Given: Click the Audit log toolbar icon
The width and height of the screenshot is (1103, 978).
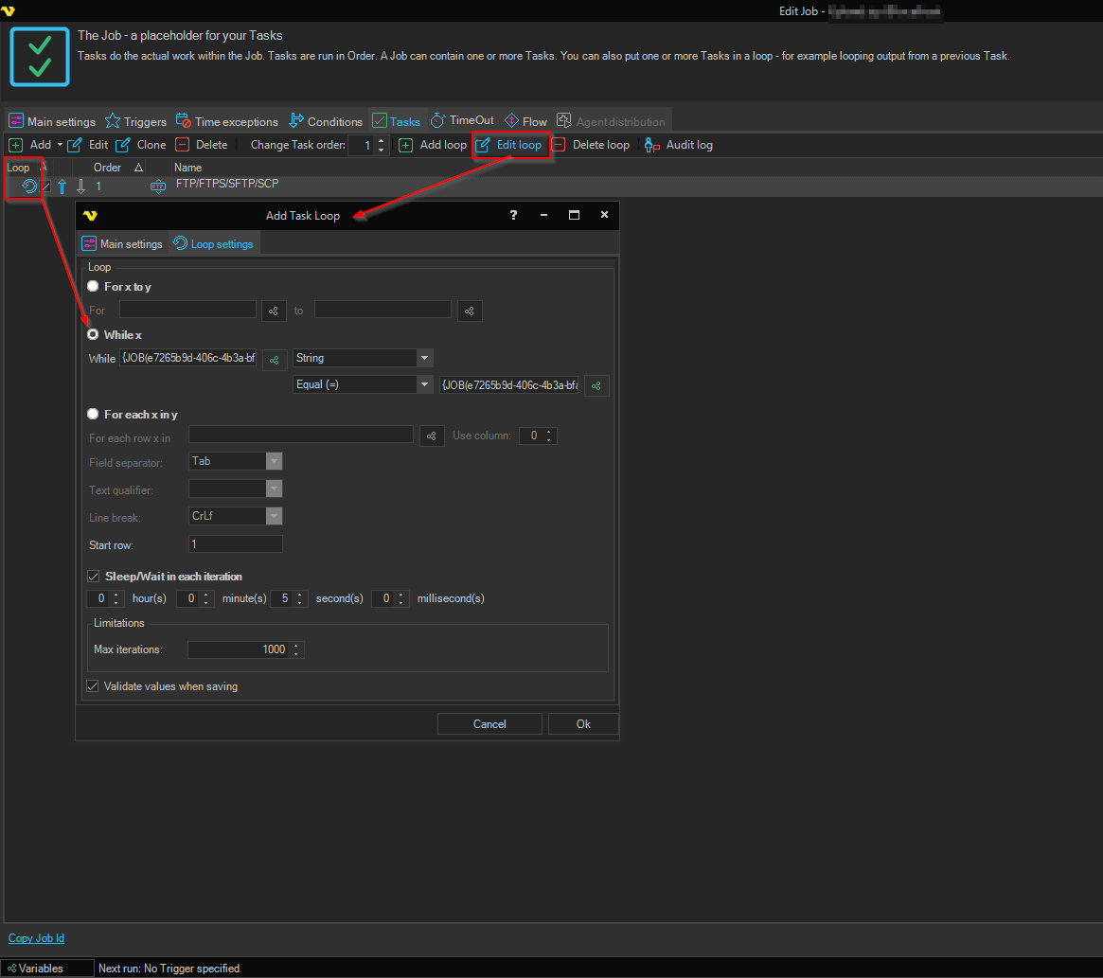Looking at the screenshot, I should click(x=652, y=145).
